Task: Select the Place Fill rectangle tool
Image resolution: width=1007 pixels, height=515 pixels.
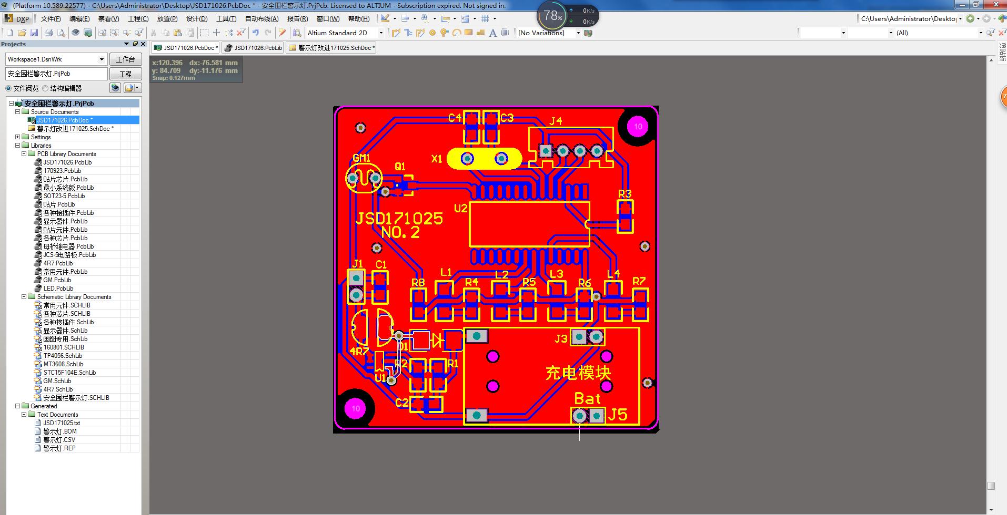Action: 468,33
